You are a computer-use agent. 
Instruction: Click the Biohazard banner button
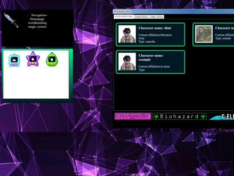179,116
